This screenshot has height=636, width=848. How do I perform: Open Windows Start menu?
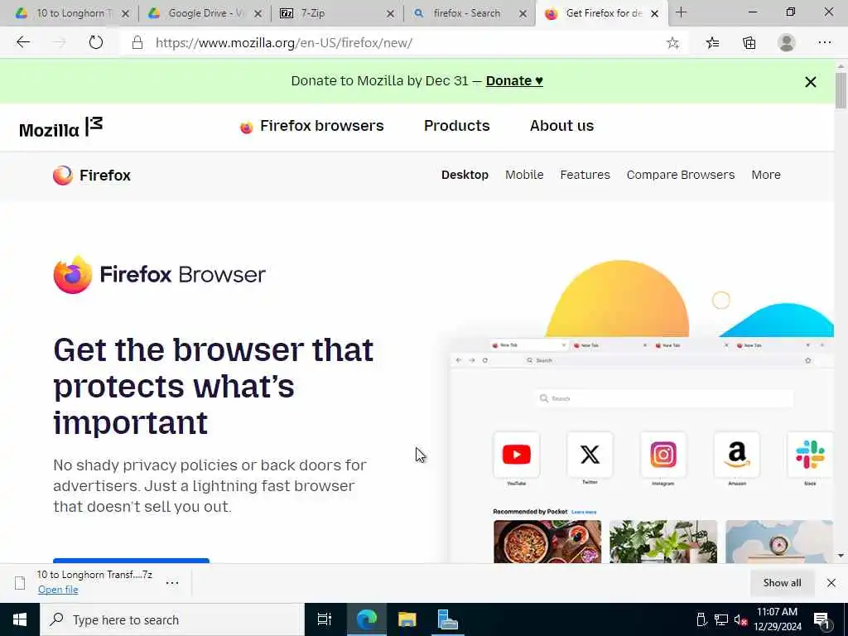click(20, 619)
